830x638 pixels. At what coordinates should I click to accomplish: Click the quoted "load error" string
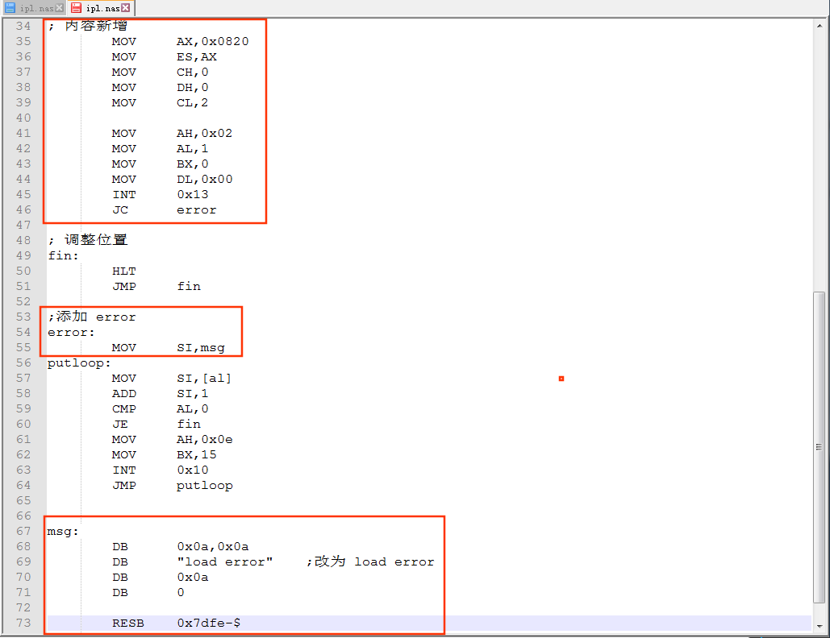pyautogui.click(x=225, y=562)
